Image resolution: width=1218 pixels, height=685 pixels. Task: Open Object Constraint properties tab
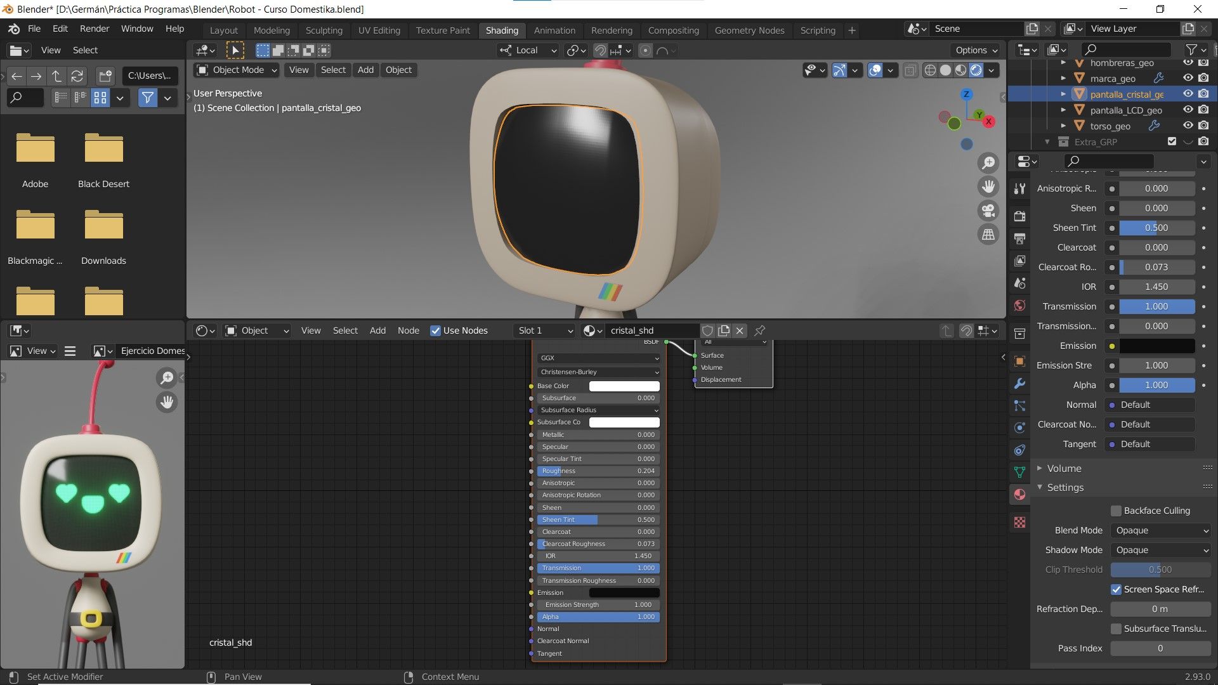(1019, 450)
